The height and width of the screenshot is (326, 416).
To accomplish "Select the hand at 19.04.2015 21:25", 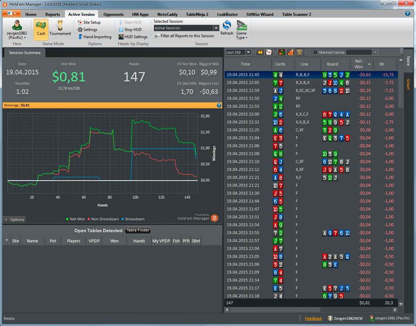I will 311,130.
